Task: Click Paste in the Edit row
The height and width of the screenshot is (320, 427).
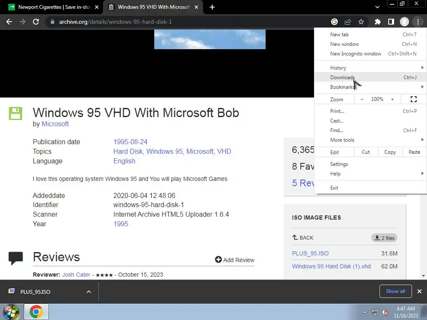Action: pos(414,152)
